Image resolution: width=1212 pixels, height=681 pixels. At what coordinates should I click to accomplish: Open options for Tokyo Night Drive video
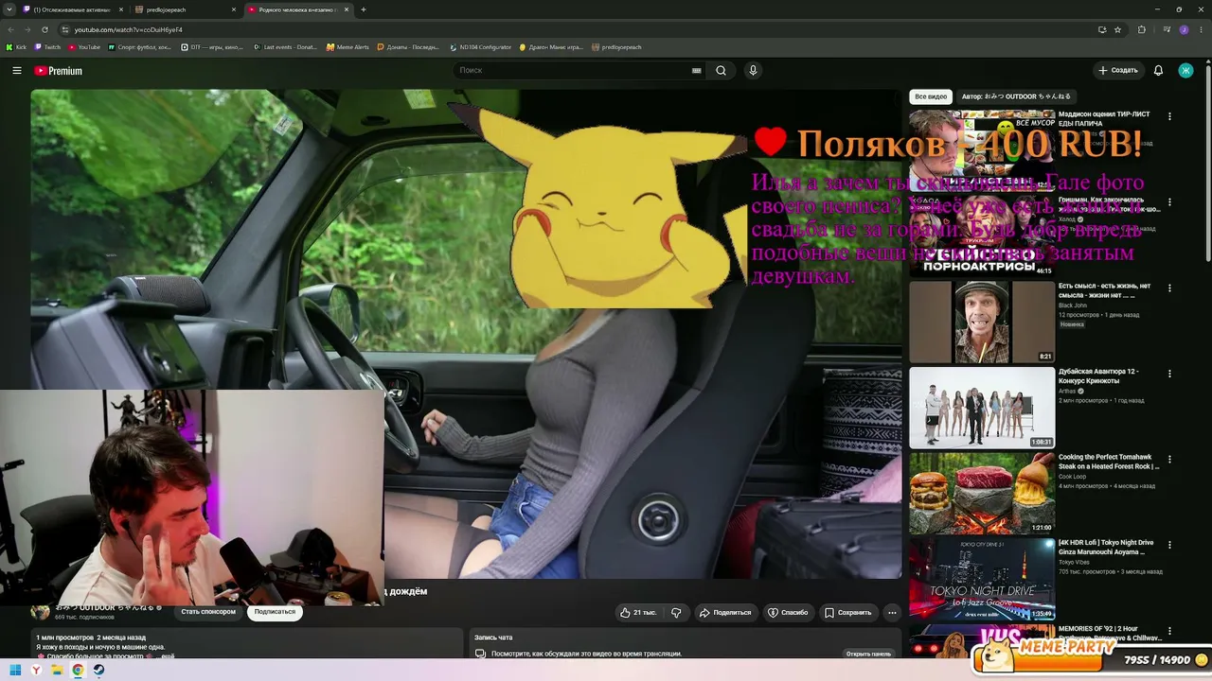[x=1169, y=546]
